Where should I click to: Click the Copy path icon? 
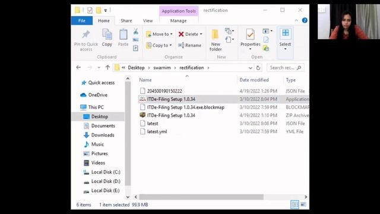136,40
